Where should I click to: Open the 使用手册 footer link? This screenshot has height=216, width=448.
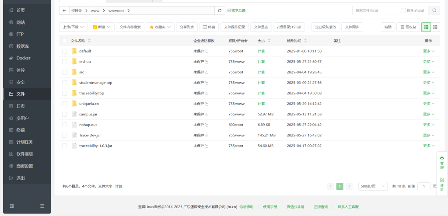point(270,207)
